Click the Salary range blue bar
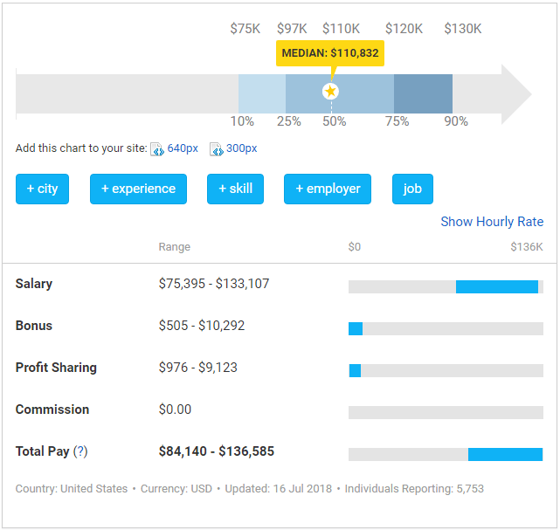Image resolution: width=560 pixels, height=530 pixels. pyautogui.click(x=496, y=286)
